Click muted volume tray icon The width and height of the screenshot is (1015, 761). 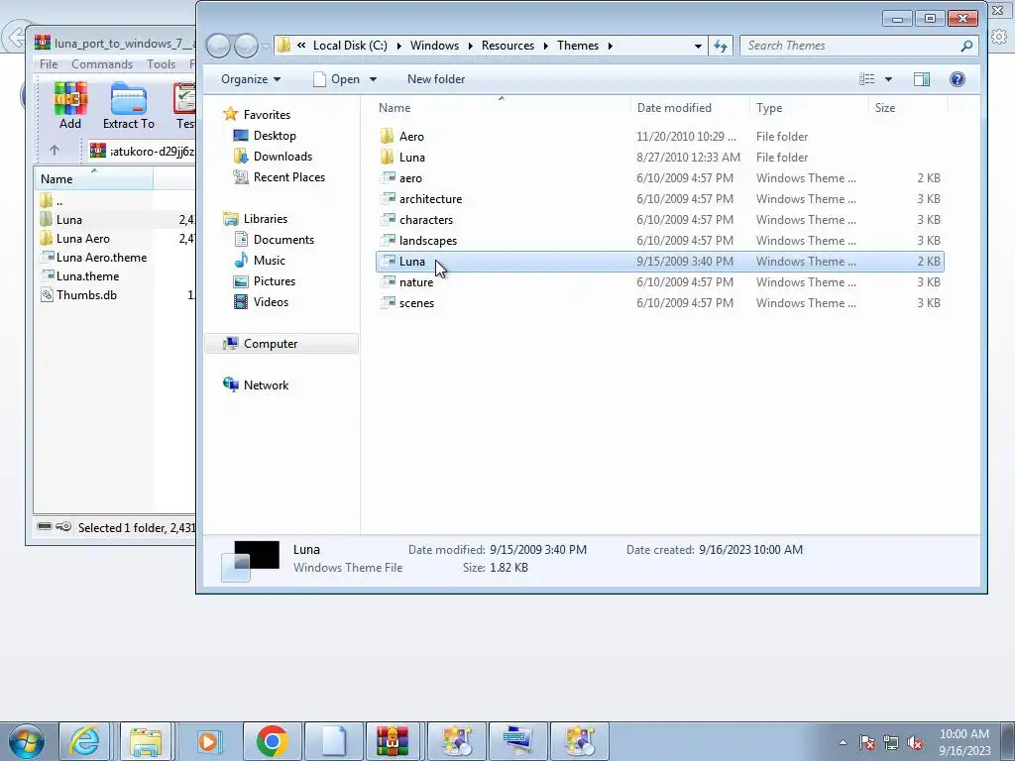click(915, 743)
